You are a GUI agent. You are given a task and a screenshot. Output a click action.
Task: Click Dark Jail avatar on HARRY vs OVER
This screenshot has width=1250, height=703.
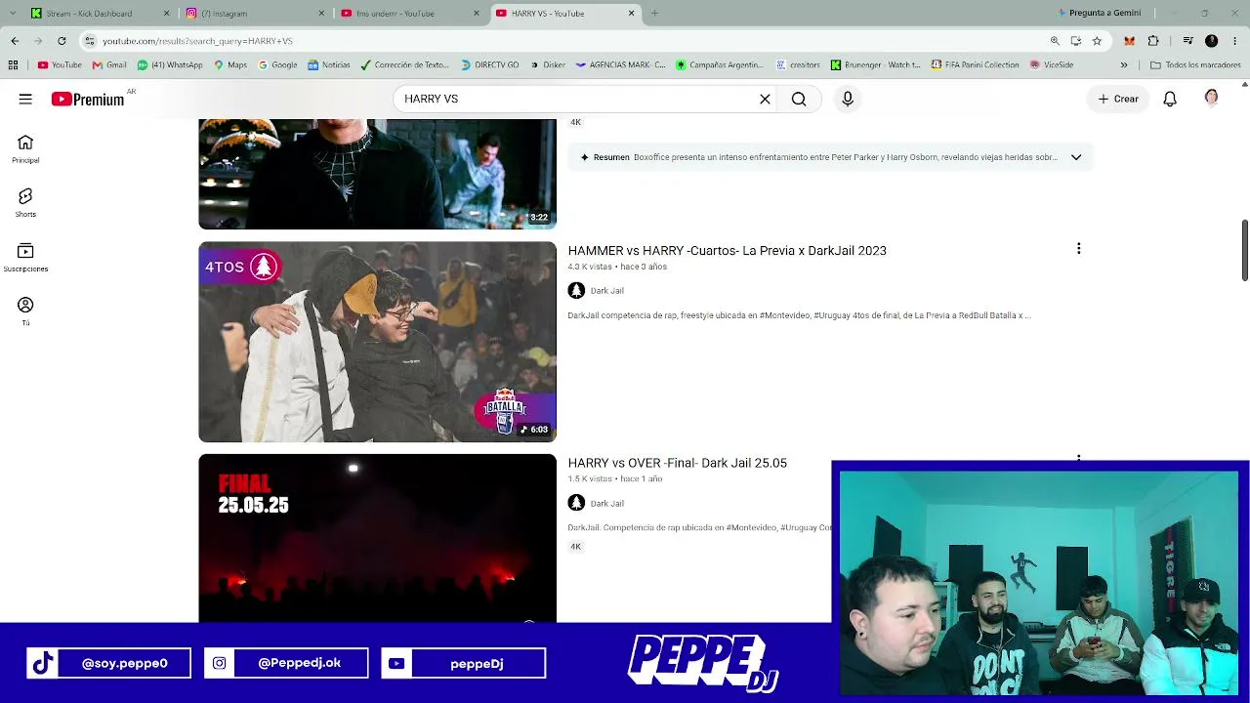coord(576,503)
